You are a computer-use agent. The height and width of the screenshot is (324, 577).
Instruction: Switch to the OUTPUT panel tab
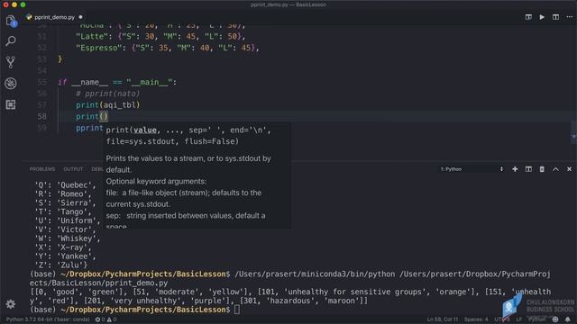pyautogui.click(x=73, y=169)
